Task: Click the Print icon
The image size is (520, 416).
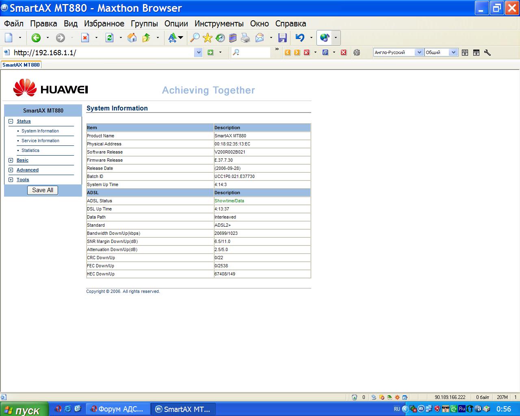Action: point(245,38)
